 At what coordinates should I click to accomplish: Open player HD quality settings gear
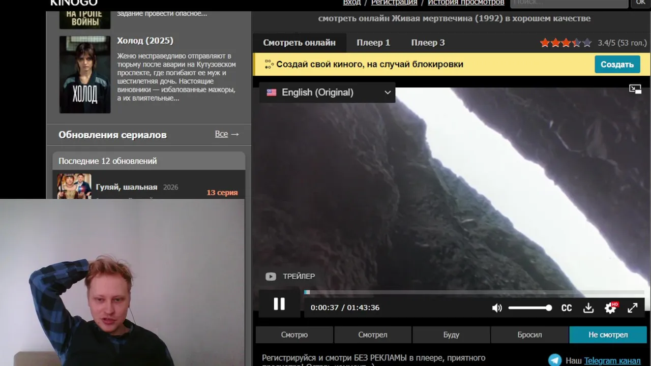tap(610, 308)
